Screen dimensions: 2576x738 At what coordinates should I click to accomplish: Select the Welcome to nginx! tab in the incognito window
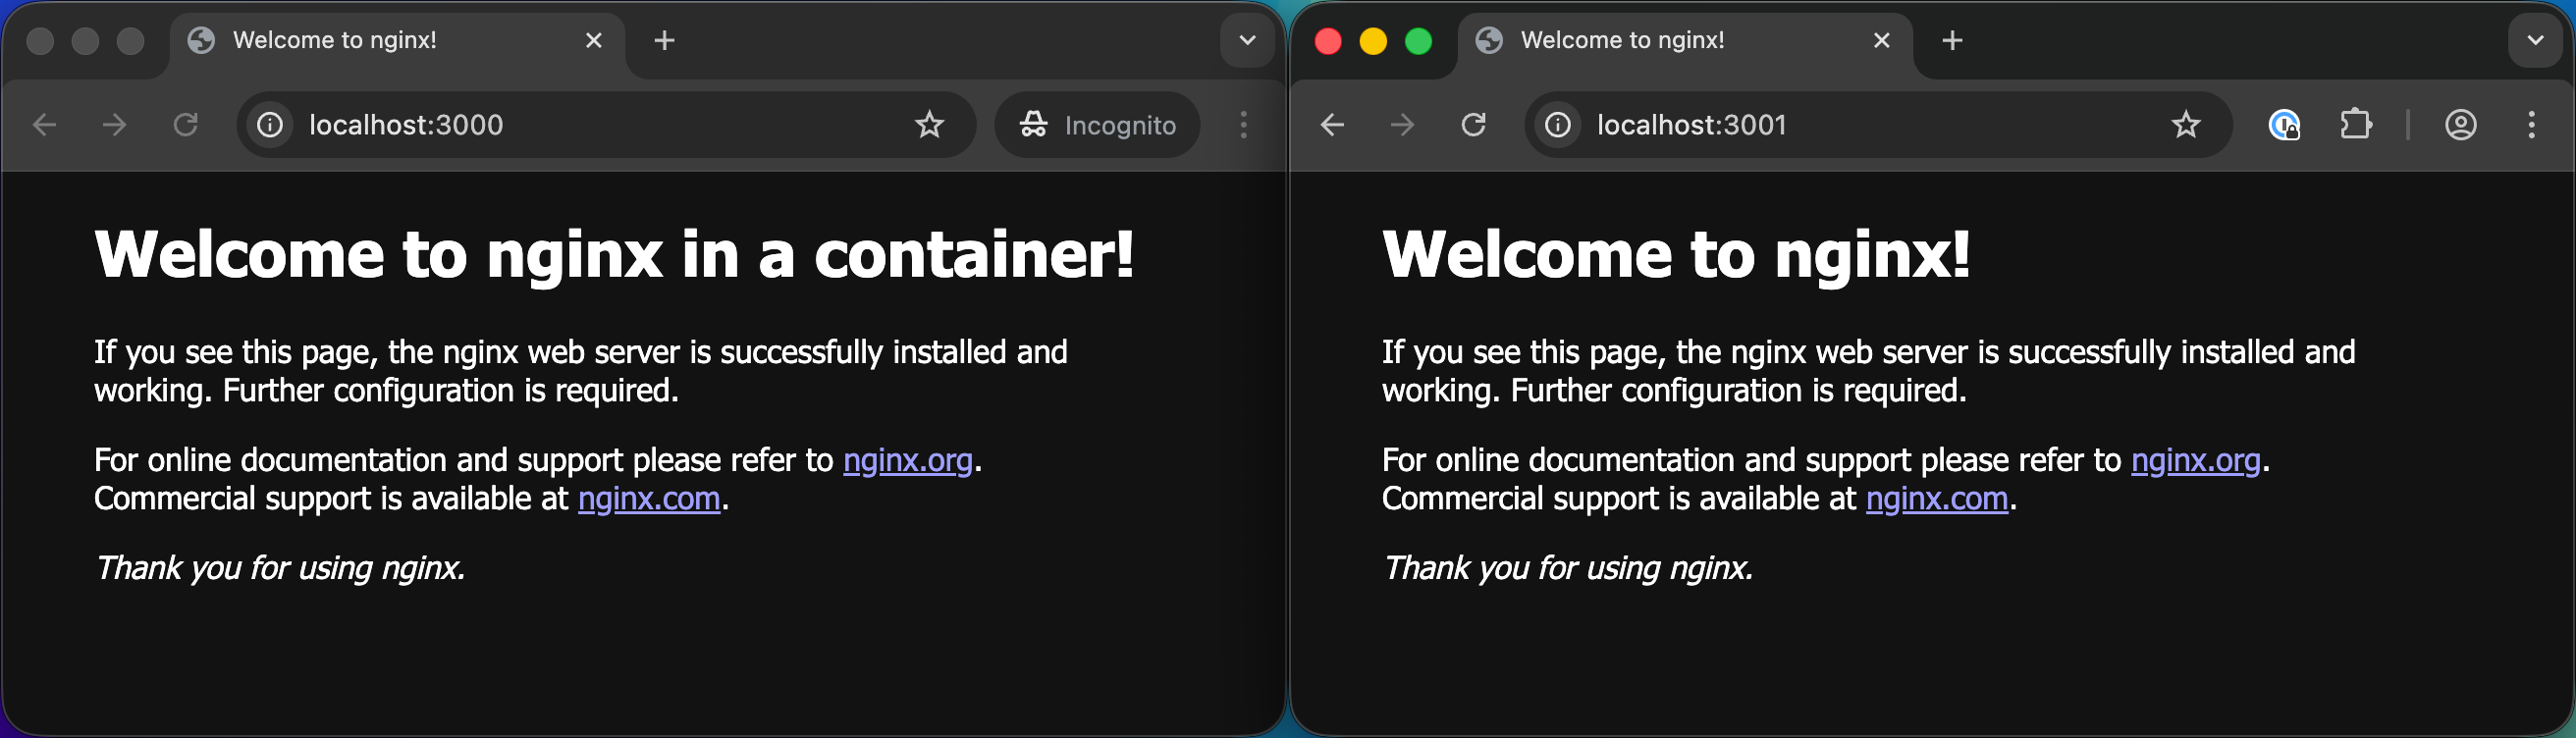pyautogui.click(x=398, y=41)
